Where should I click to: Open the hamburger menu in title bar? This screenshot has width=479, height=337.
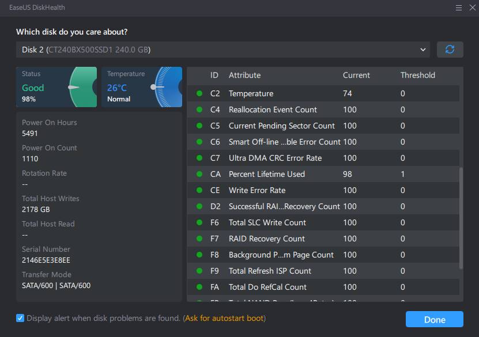tap(458, 7)
